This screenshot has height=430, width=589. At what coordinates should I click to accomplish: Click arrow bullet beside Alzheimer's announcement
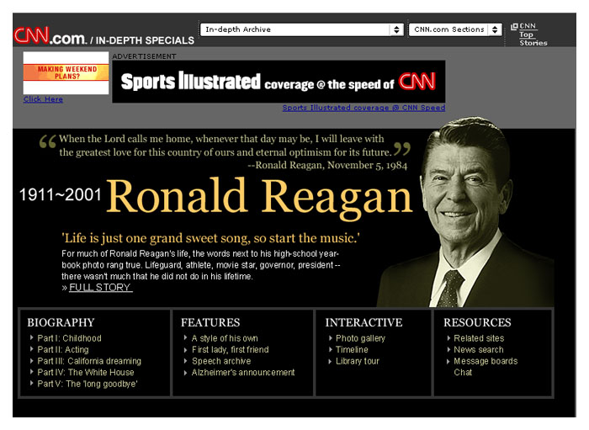186,373
